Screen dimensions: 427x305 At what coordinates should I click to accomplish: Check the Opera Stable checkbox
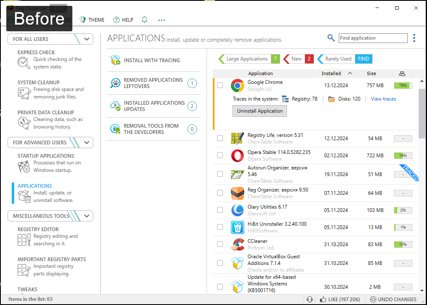tap(220, 155)
